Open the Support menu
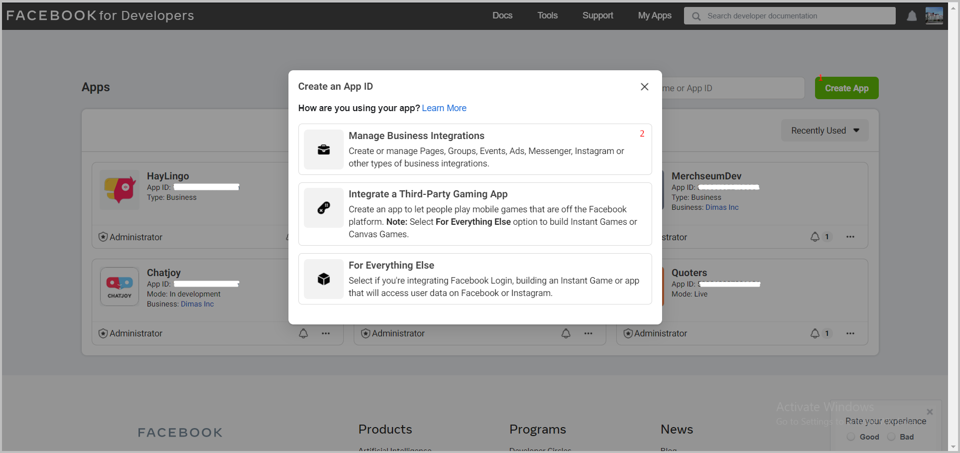The width and height of the screenshot is (960, 453). click(x=598, y=15)
